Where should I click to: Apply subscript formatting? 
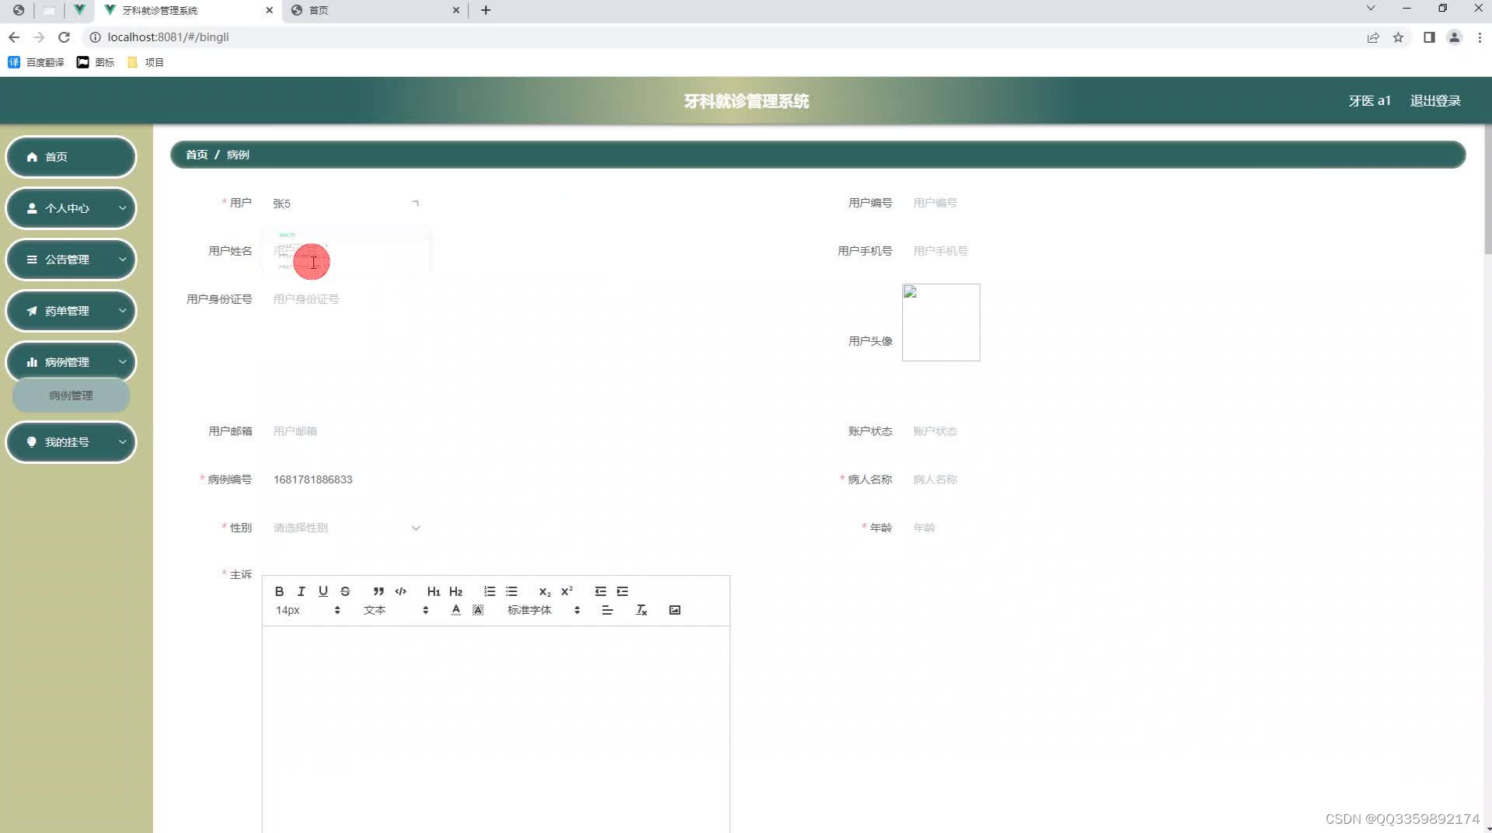pos(545,591)
